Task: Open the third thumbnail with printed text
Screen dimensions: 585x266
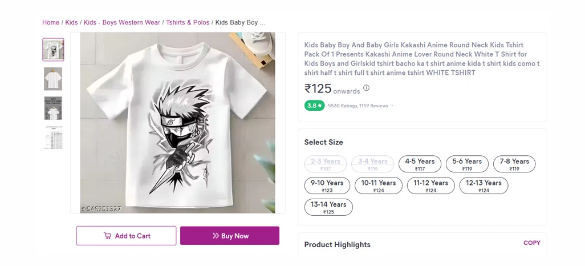Action: pyautogui.click(x=53, y=108)
